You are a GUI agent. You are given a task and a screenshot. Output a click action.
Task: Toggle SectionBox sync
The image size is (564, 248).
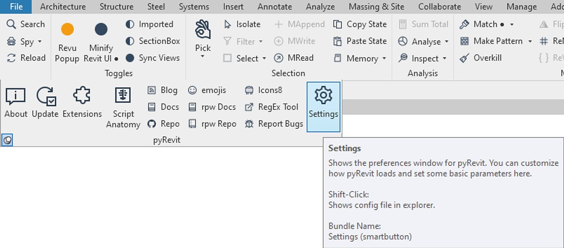[x=152, y=41]
